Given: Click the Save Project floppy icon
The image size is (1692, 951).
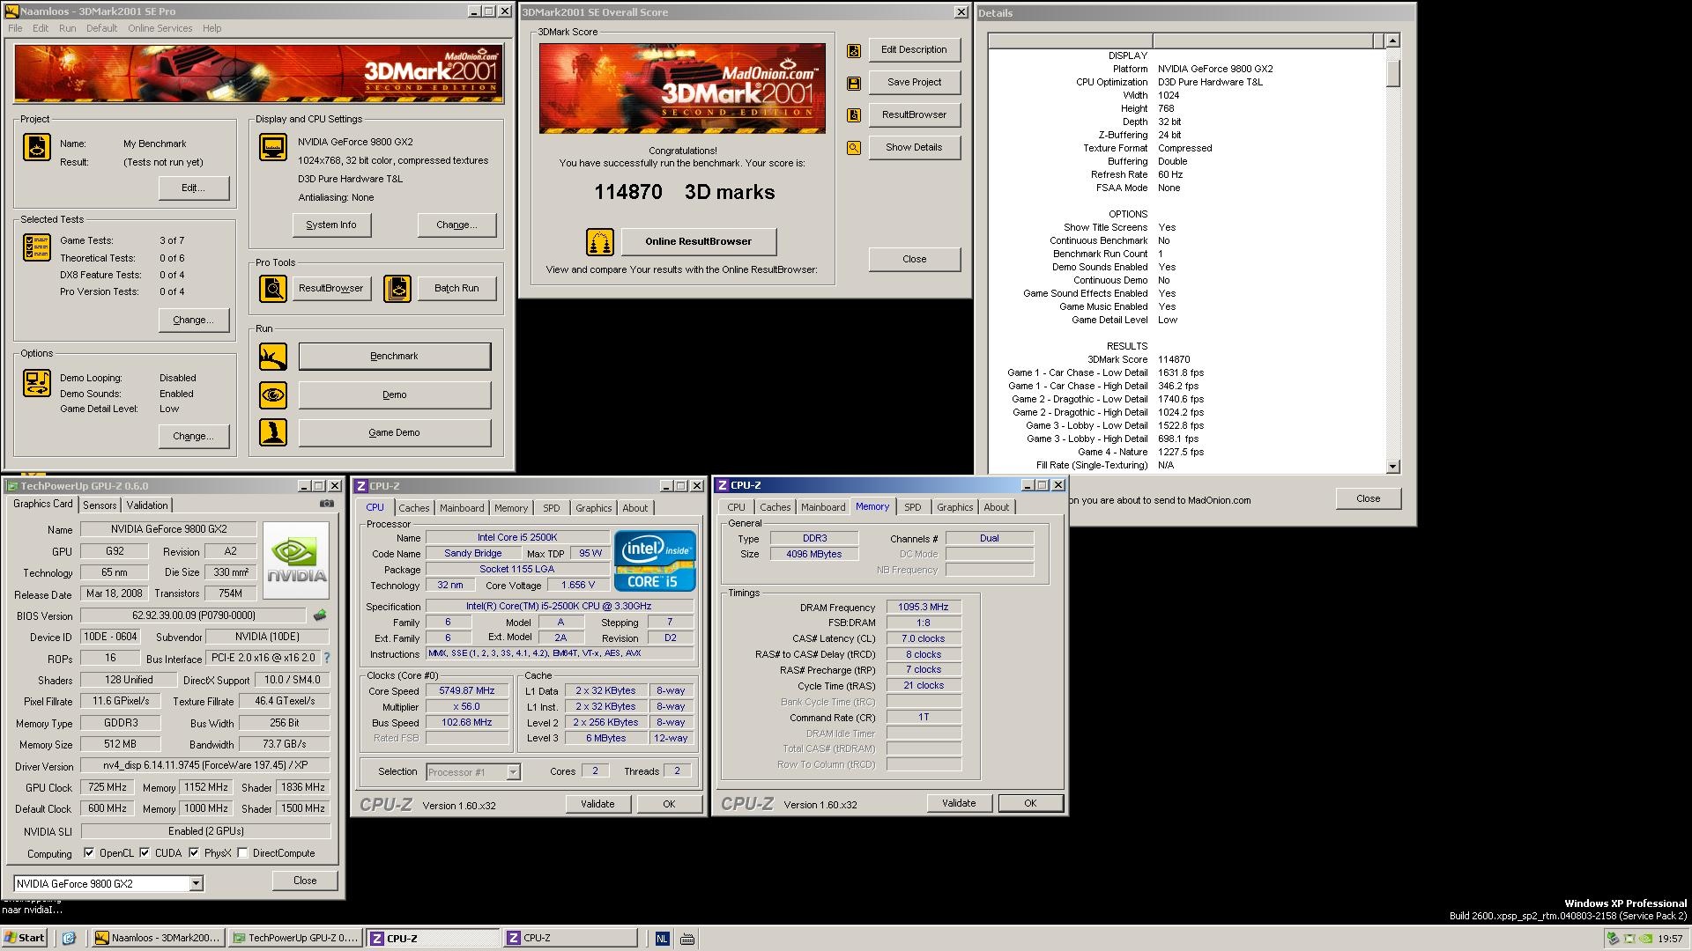Looking at the screenshot, I should point(853,83).
